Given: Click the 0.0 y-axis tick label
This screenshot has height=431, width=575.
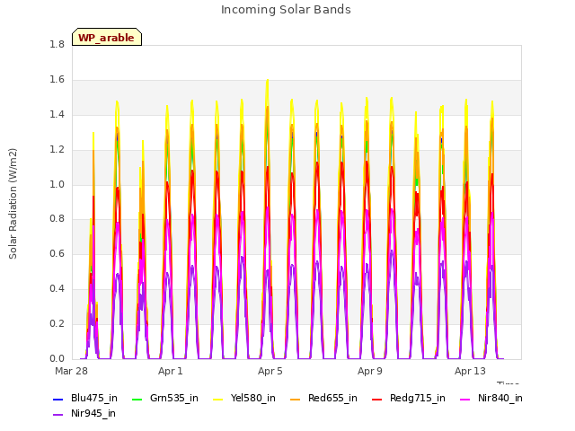Looking at the screenshot, I should tap(57, 358).
